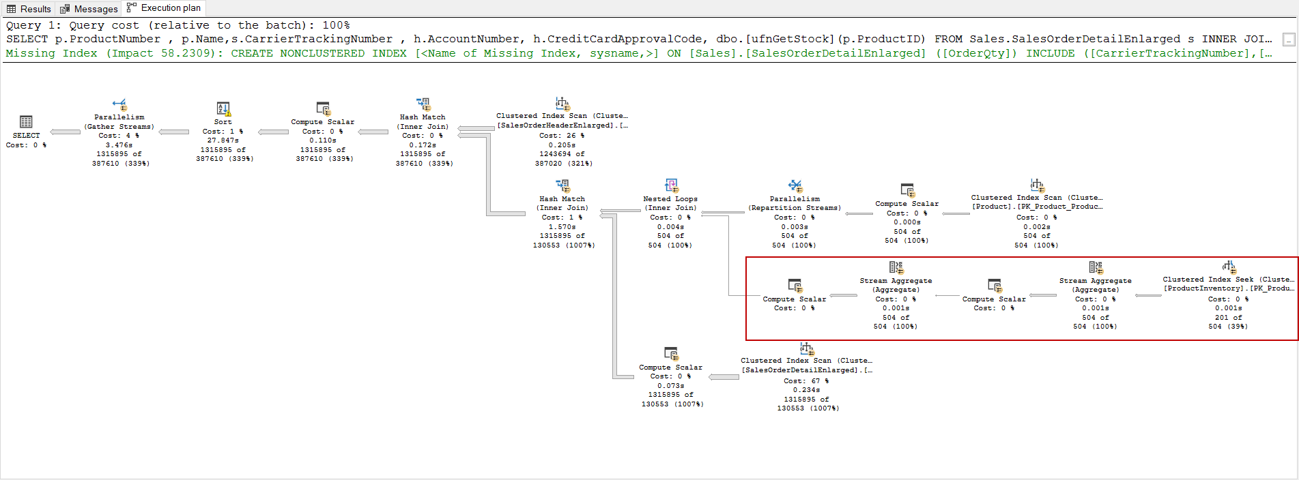
Task: Click the ellipsis button beside query text
Action: point(1289,40)
